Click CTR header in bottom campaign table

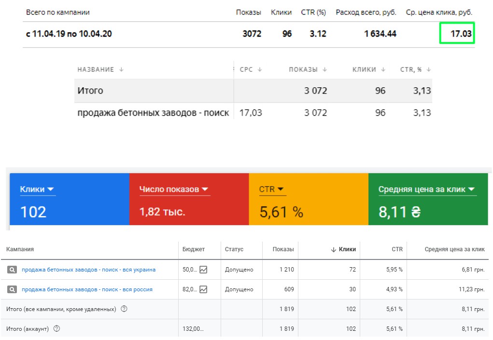coord(397,249)
